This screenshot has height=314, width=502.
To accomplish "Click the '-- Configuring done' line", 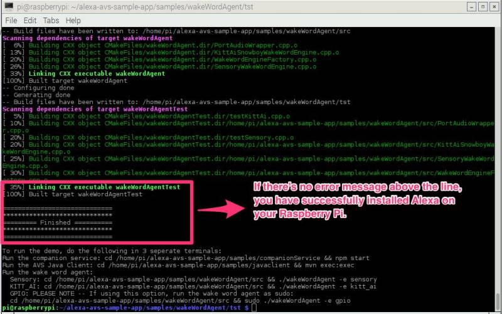I will pyautogui.click(x=38, y=88).
